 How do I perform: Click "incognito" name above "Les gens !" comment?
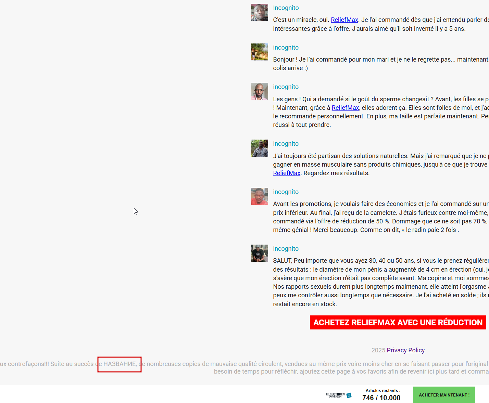pos(286,87)
